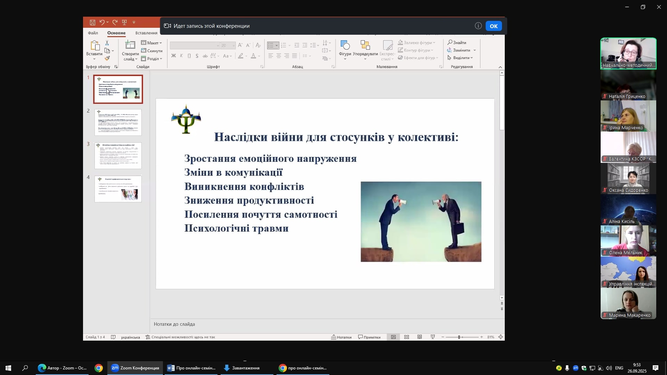
Task: Switch to the Вставлення tab
Action: (x=146, y=33)
